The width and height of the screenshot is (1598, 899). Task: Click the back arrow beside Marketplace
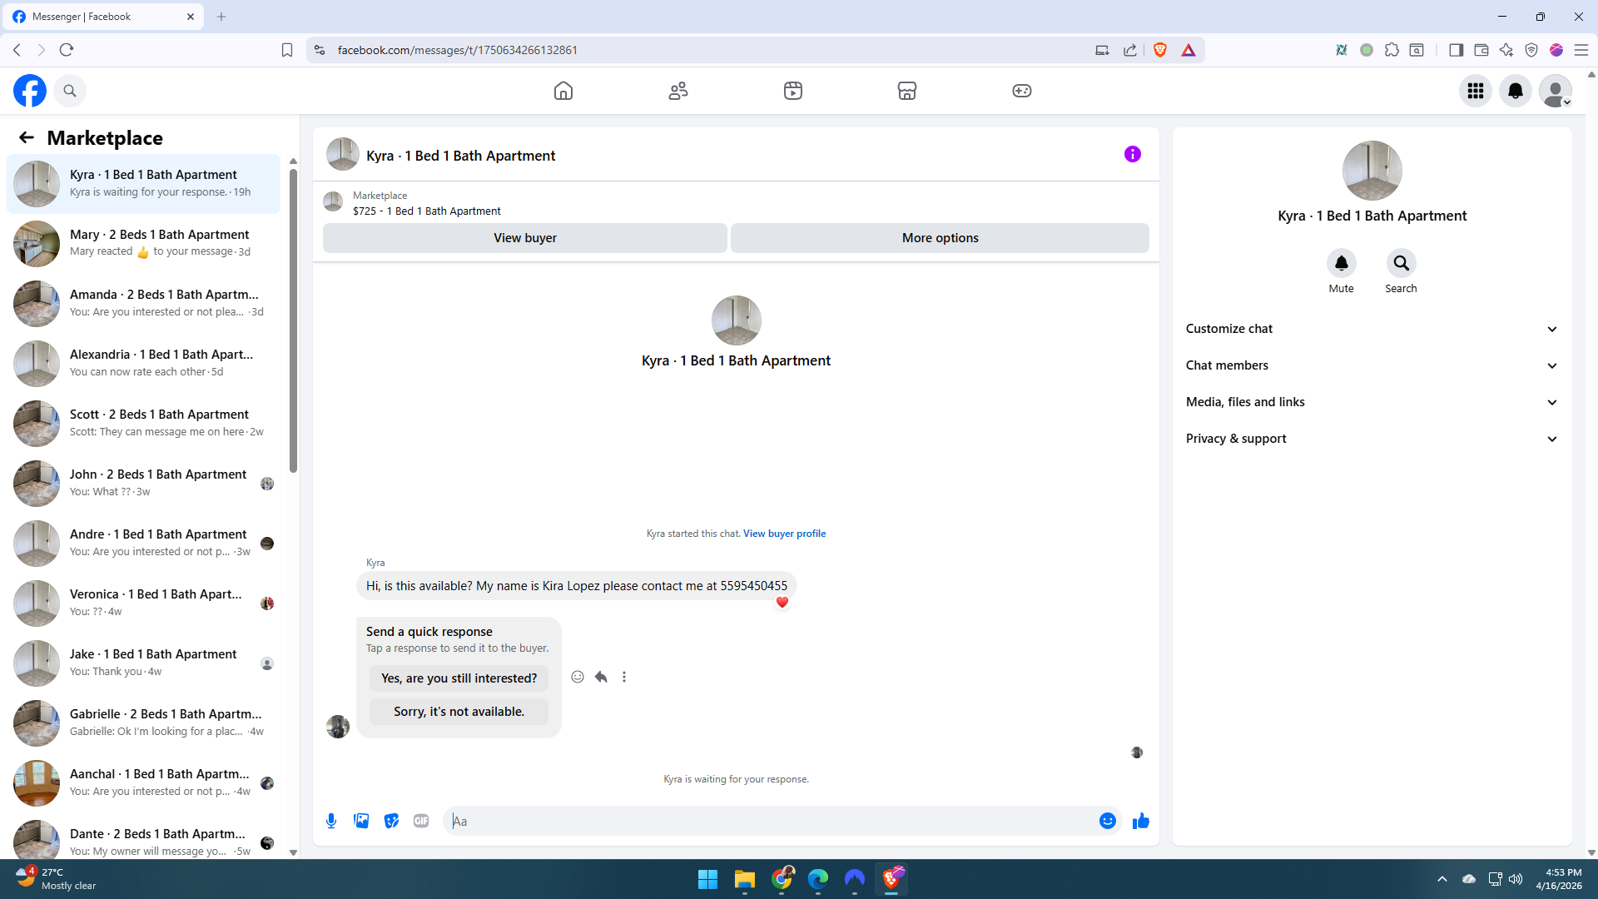coord(27,137)
